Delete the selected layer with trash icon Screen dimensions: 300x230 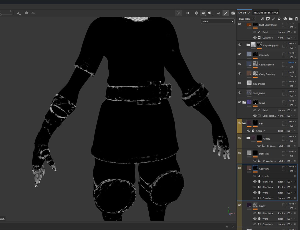click(x=296, y=19)
